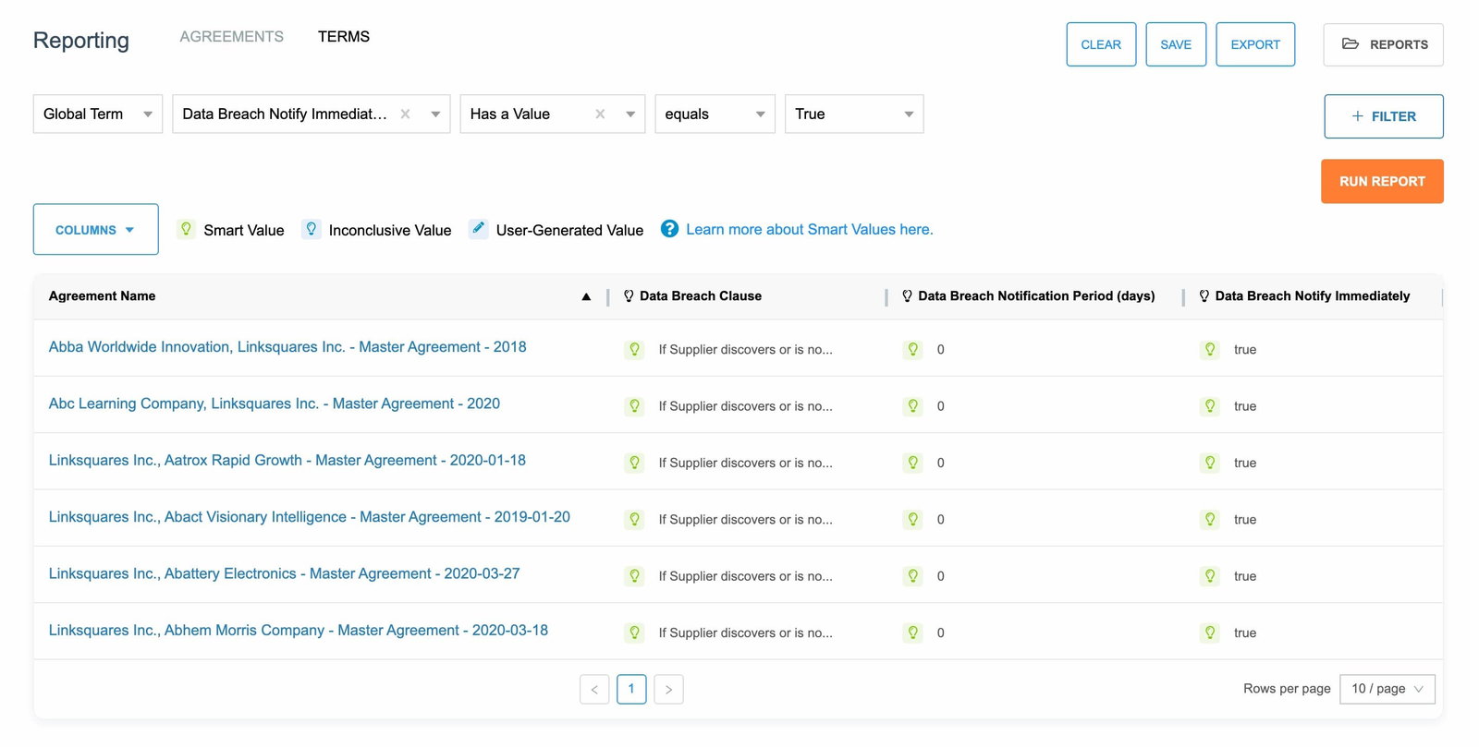Clear the Has a Value selection
This screenshot has width=1479, height=747.
click(x=600, y=114)
